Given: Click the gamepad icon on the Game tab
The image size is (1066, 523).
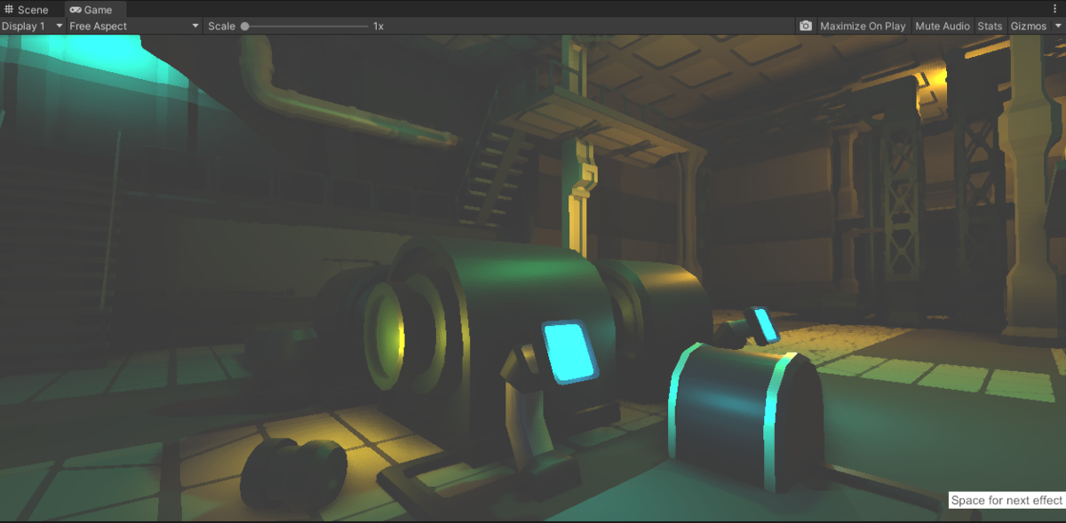Looking at the screenshot, I should pos(74,9).
